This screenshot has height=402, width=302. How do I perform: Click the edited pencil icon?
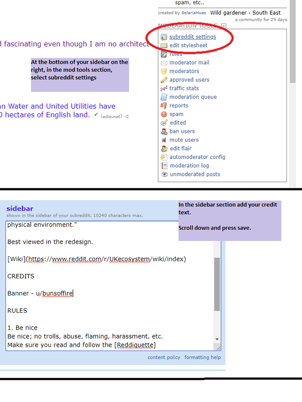[x=164, y=123]
